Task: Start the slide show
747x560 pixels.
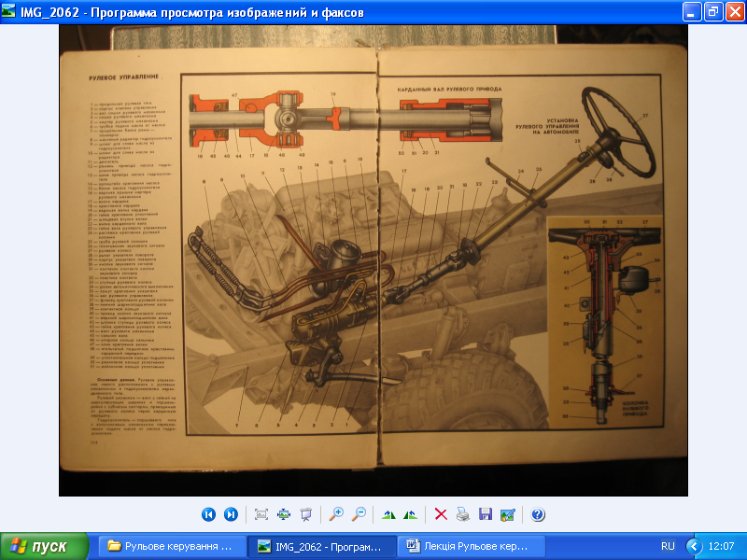Action: (x=305, y=514)
